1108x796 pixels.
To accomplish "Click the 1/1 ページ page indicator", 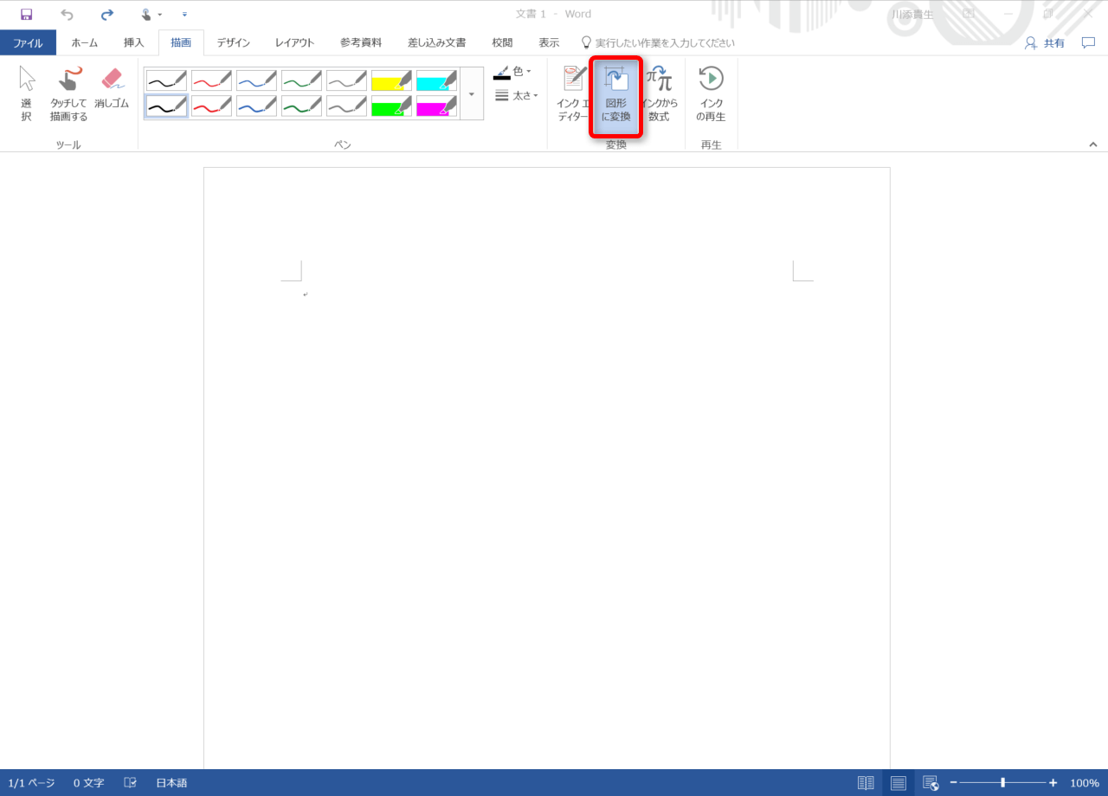I will point(31,783).
